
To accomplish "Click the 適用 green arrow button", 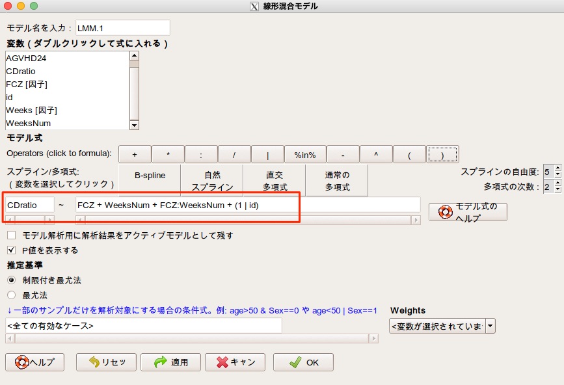I will [x=168, y=362].
